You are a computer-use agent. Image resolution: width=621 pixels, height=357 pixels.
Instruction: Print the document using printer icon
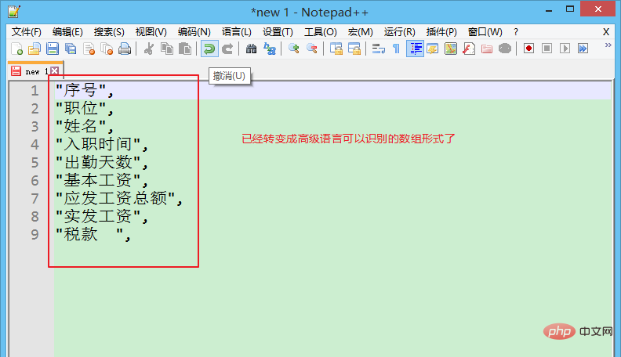coord(125,49)
